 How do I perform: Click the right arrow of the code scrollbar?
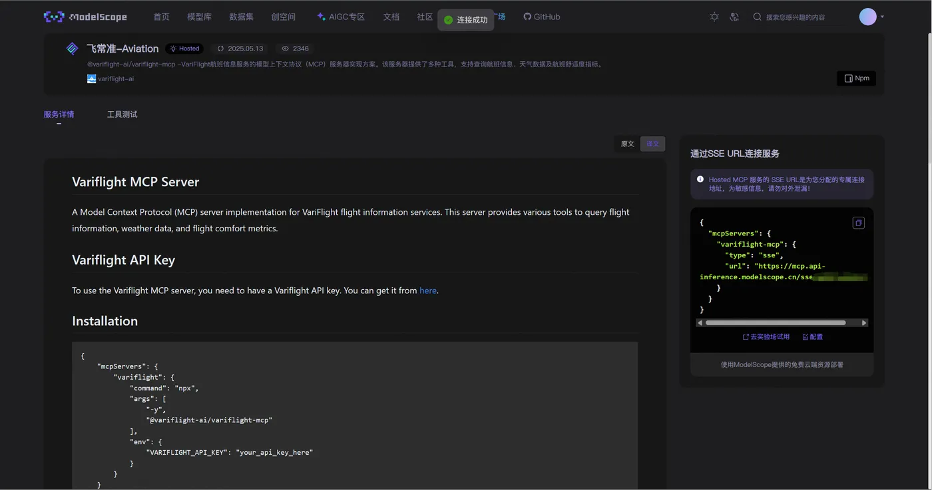pyautogui.click(x=864, y=323)
